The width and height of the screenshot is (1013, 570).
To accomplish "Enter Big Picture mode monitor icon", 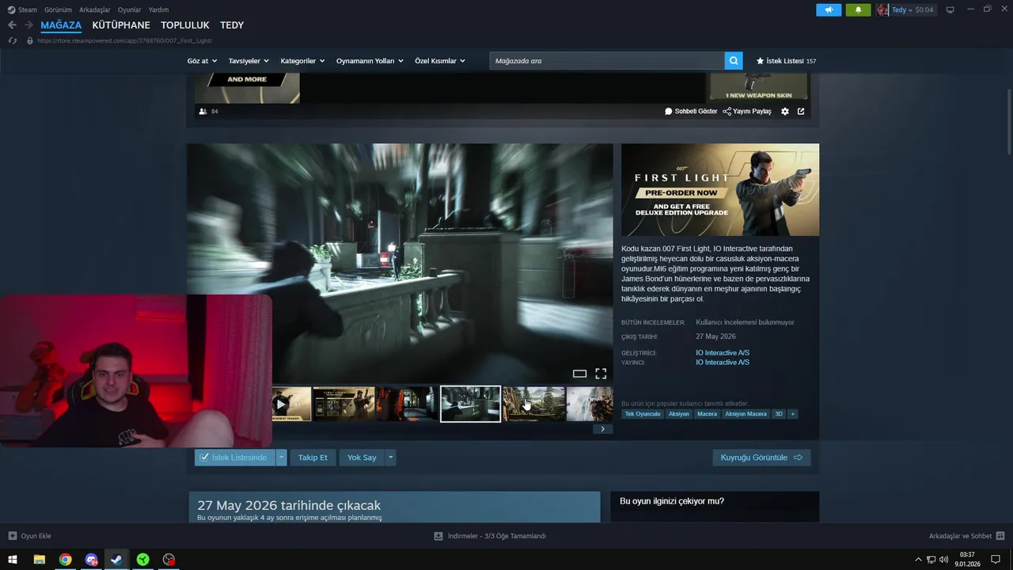I will tap(950, 10).
